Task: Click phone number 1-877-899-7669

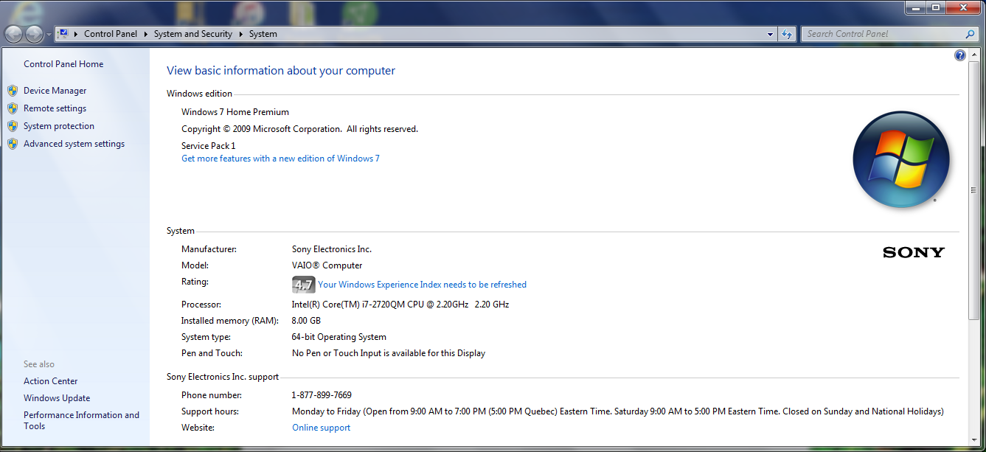Action: click(322, 395)
